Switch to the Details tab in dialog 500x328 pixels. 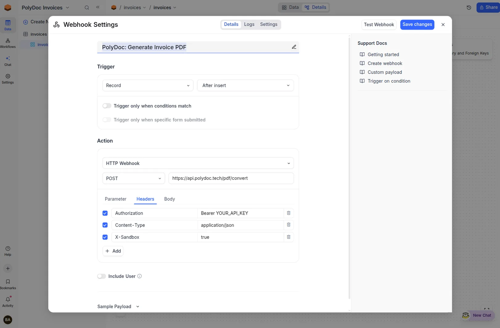pyautogui.click(x=231, y=24)
